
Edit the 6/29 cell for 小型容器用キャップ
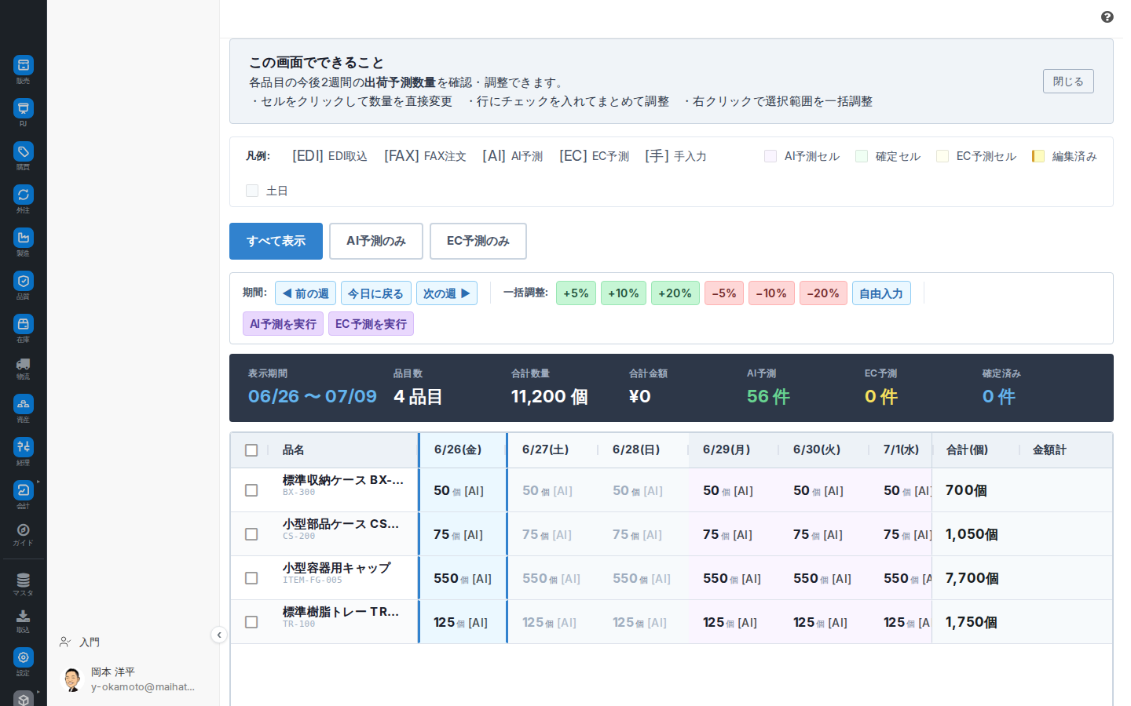734,578
